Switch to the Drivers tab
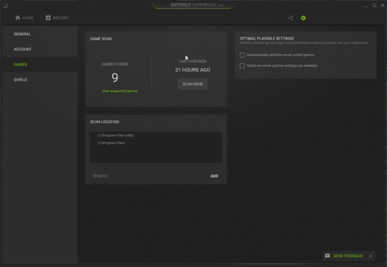387x267 pixels. coord(57,18)
